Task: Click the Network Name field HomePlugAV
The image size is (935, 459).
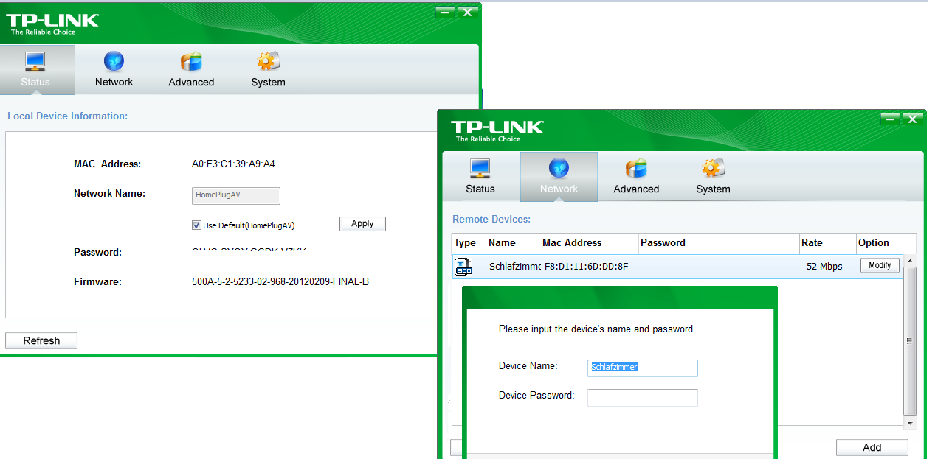Action: coord(236,195)
